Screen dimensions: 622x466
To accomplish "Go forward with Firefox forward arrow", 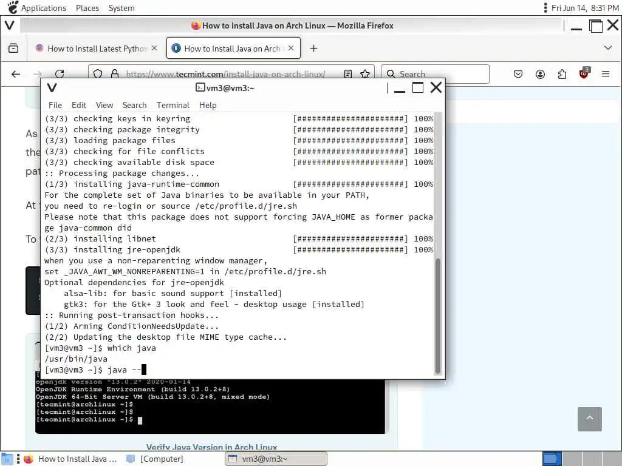I will coord(38,74).
